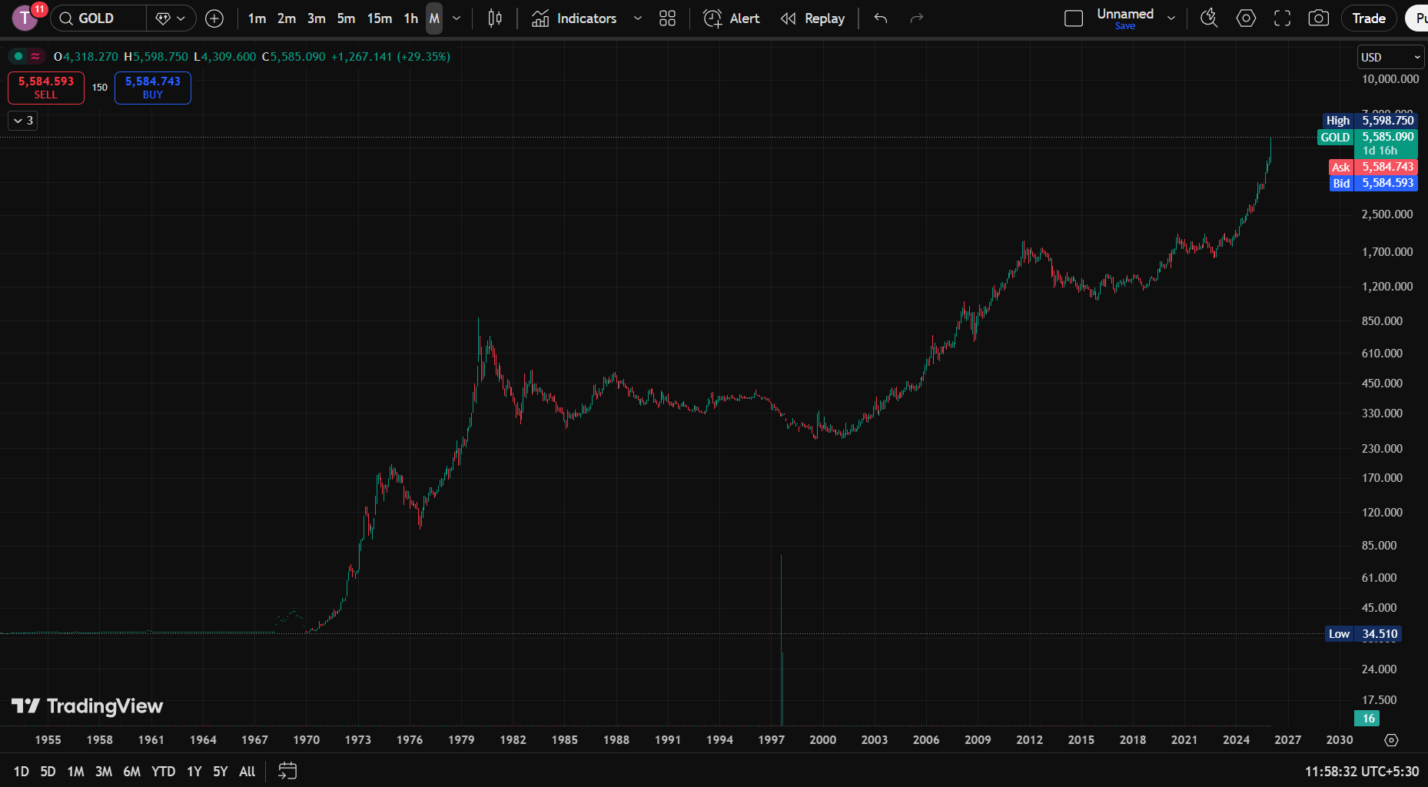Screen dimensions: 1428x787
Task: Open the candlestick chart style picker
Action: pos(495,18)
